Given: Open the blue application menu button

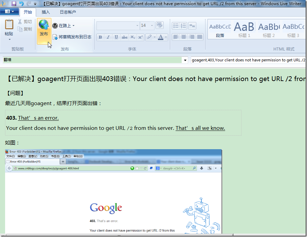Looking at the screenshot, I should pos(10,12).
